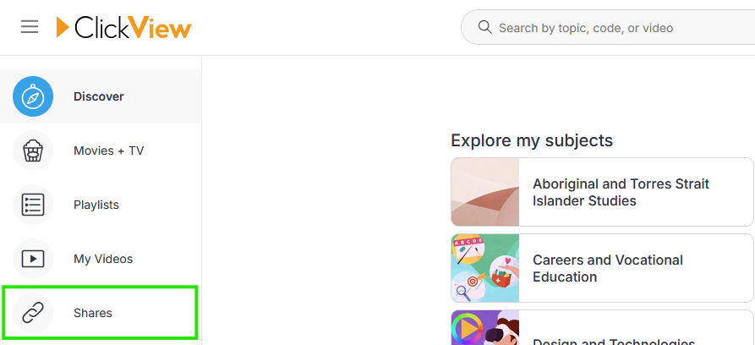The image size is (755, 345).
Task: Click the Discover compass icon
Action: [x=33, y=96]
